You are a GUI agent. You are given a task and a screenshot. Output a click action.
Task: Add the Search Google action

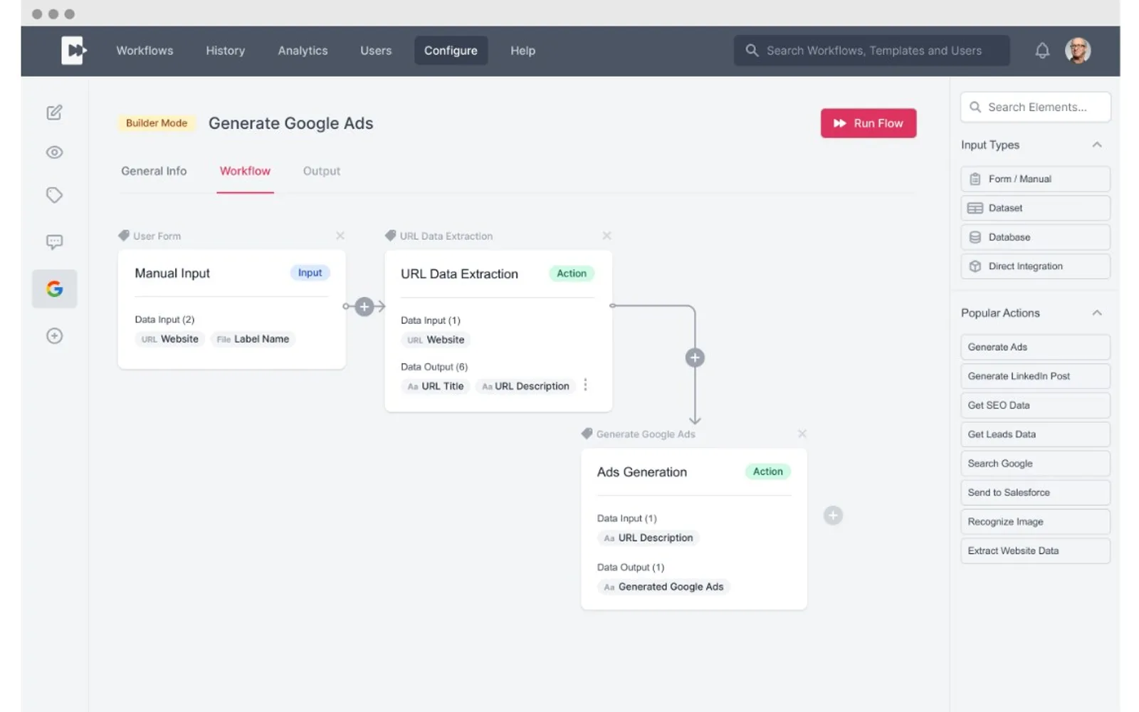point(1036,464)
